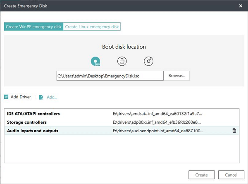The image size is (248, 184).
Task: Click the amdsata.inf driver path
Action: click(x=157, y=114)
